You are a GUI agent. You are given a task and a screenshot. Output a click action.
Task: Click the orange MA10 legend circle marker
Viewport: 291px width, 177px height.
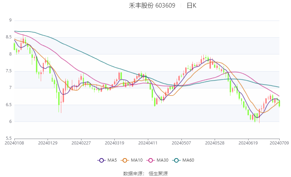coord(125,160)
